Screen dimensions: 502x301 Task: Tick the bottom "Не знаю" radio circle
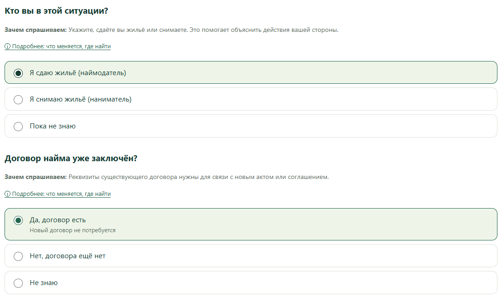[x=18, y=283]
